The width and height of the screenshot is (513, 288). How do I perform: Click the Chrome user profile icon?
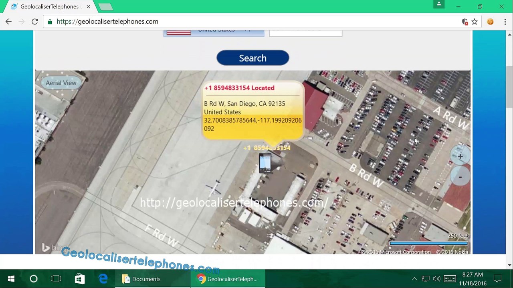coord(439,4)
